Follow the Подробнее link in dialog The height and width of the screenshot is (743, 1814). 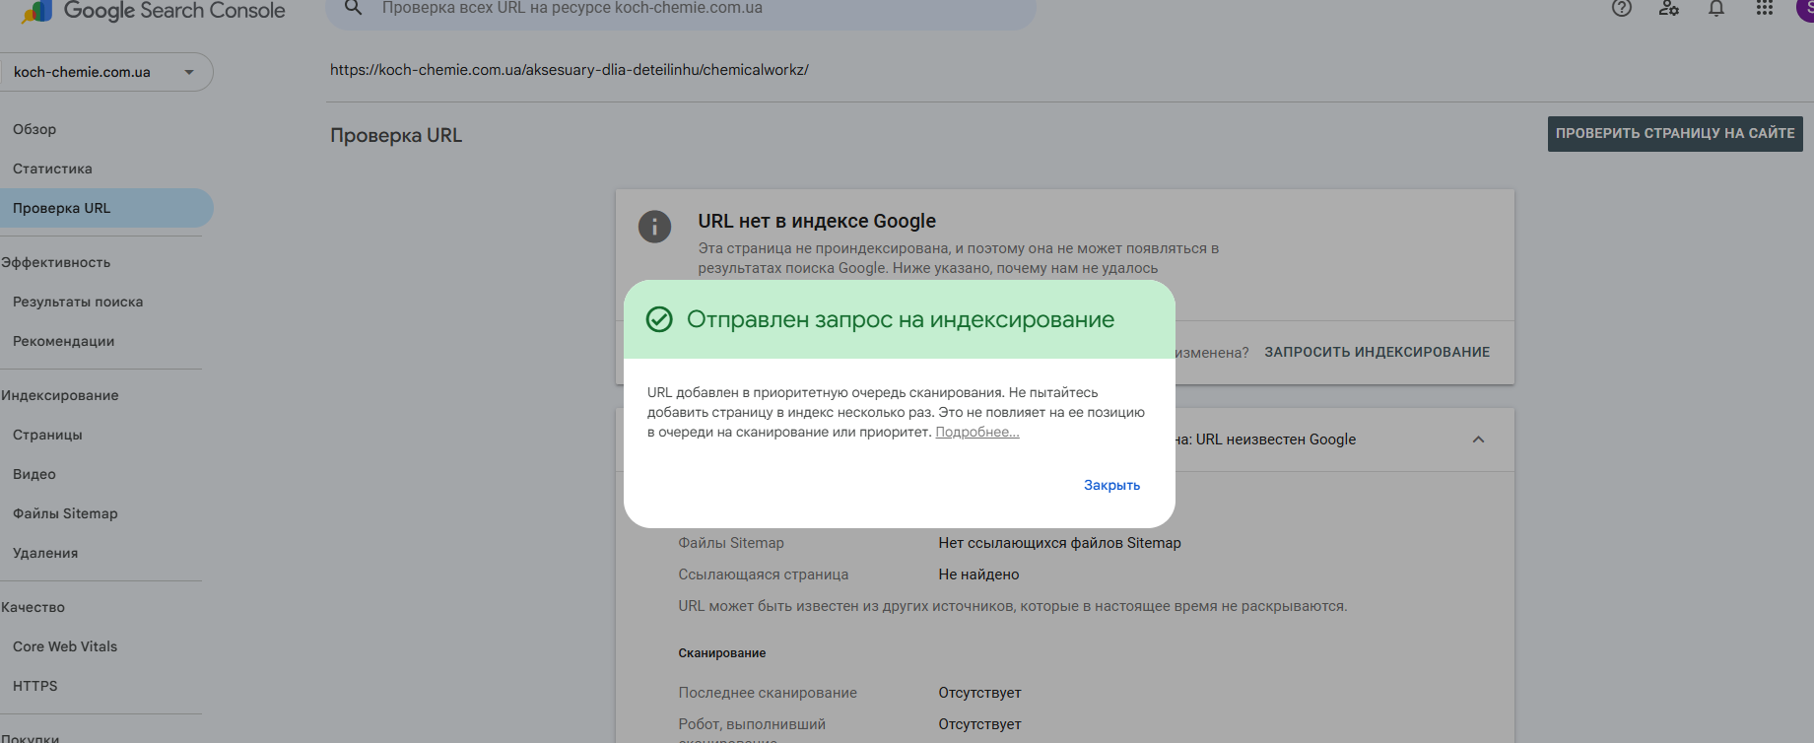coord(977,432)
